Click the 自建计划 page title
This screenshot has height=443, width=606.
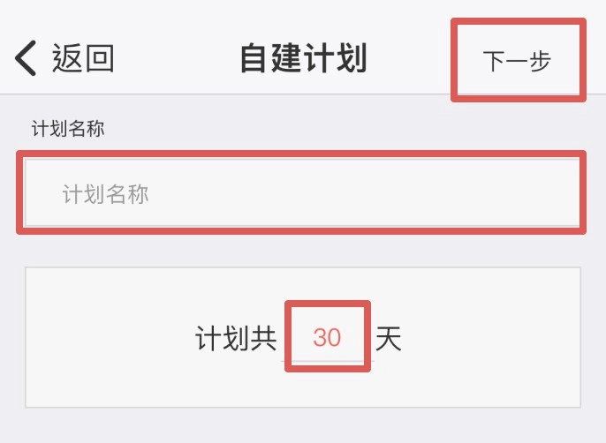coord(303,59)
